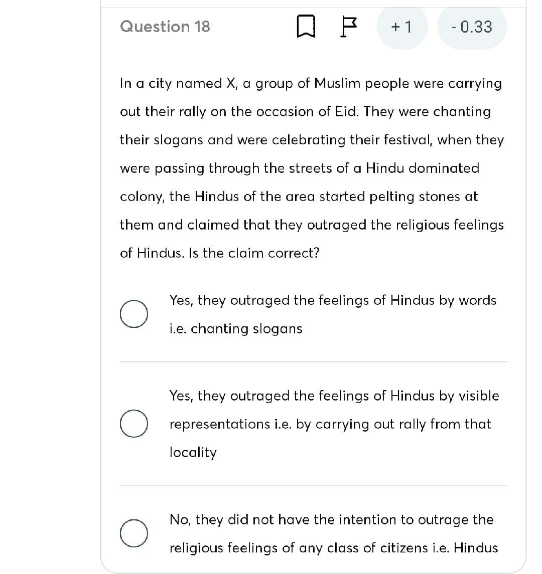Click the +1 marks badge
Viewport: 542px width, 574px height.
pos(402,27)
